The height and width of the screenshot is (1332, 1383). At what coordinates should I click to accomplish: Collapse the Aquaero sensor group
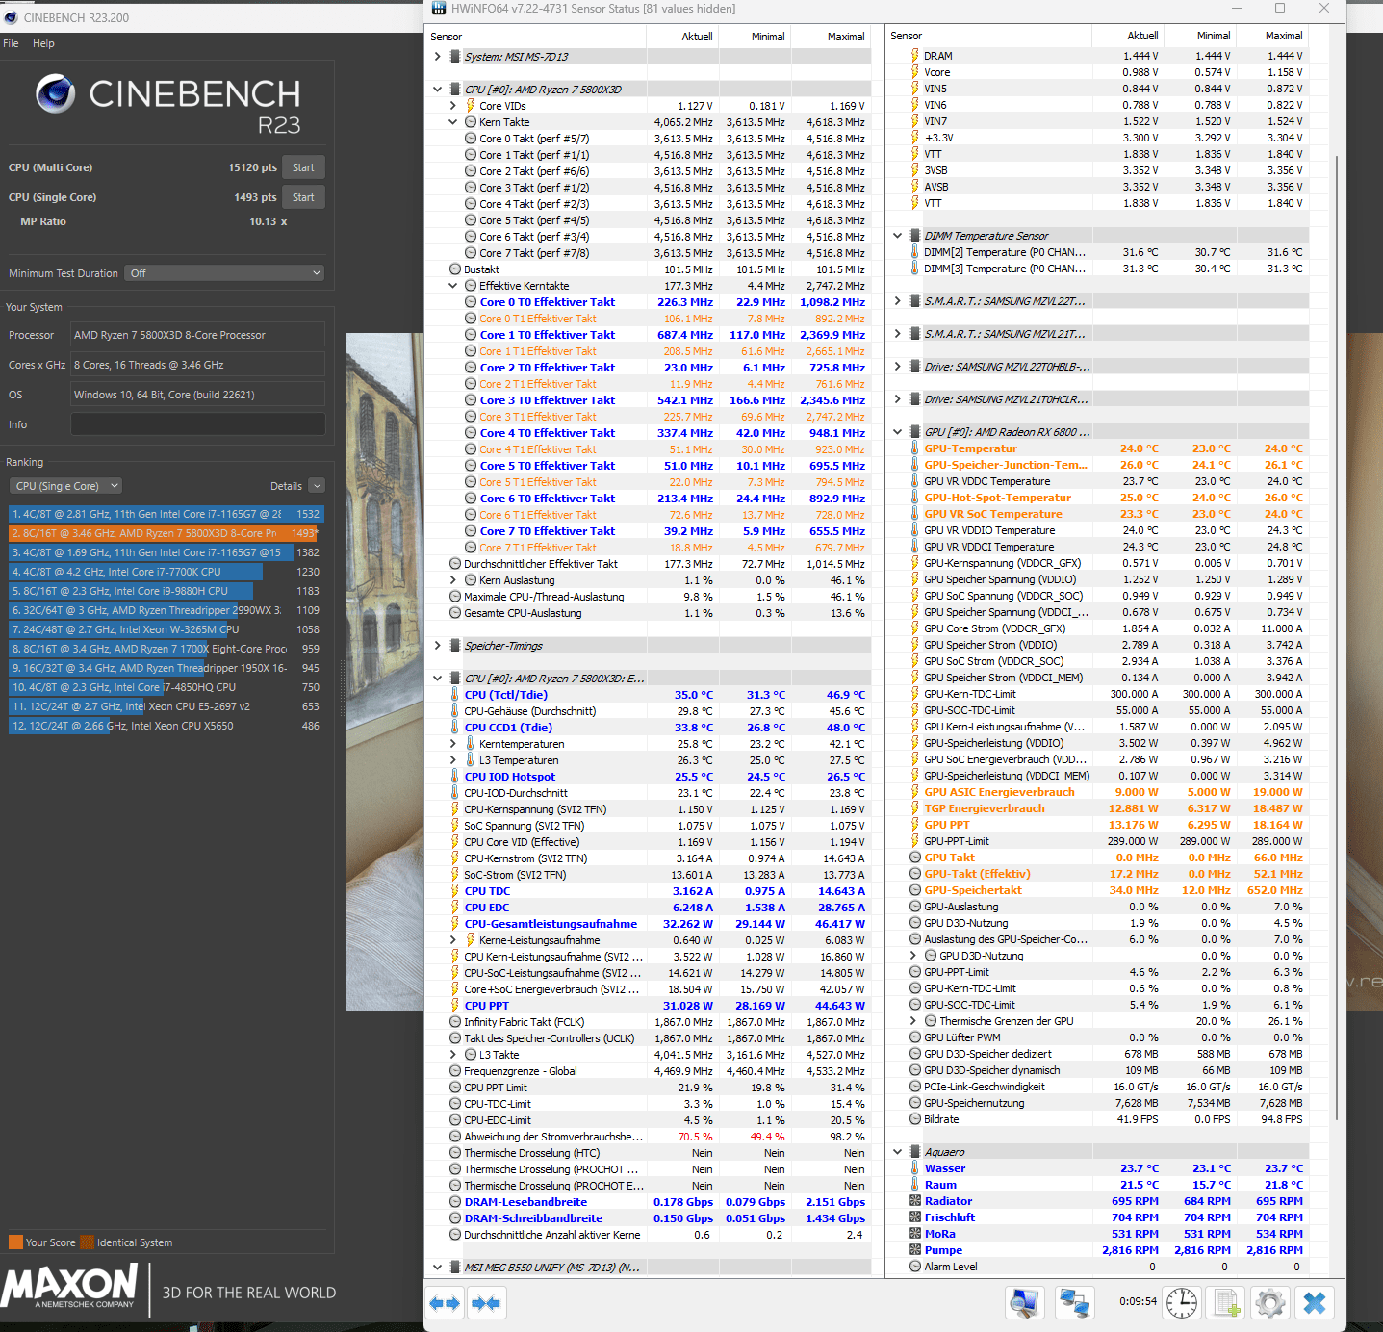(898, 1152)
